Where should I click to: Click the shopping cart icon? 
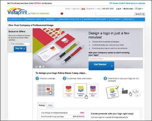136,8
